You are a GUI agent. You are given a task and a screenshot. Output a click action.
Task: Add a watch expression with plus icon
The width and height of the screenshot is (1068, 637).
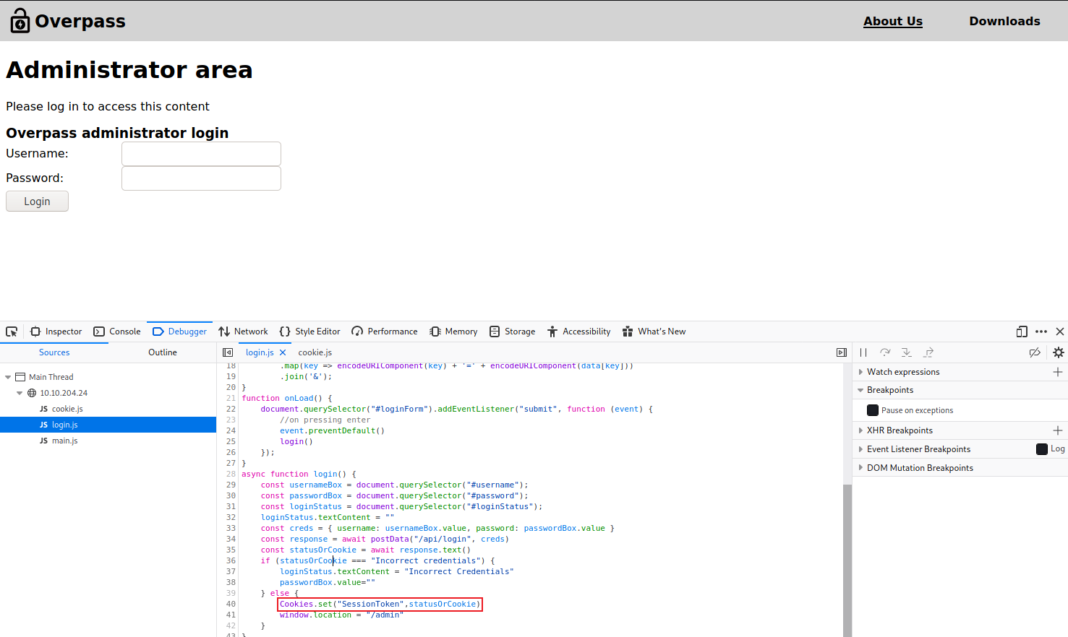(1058, 372)
